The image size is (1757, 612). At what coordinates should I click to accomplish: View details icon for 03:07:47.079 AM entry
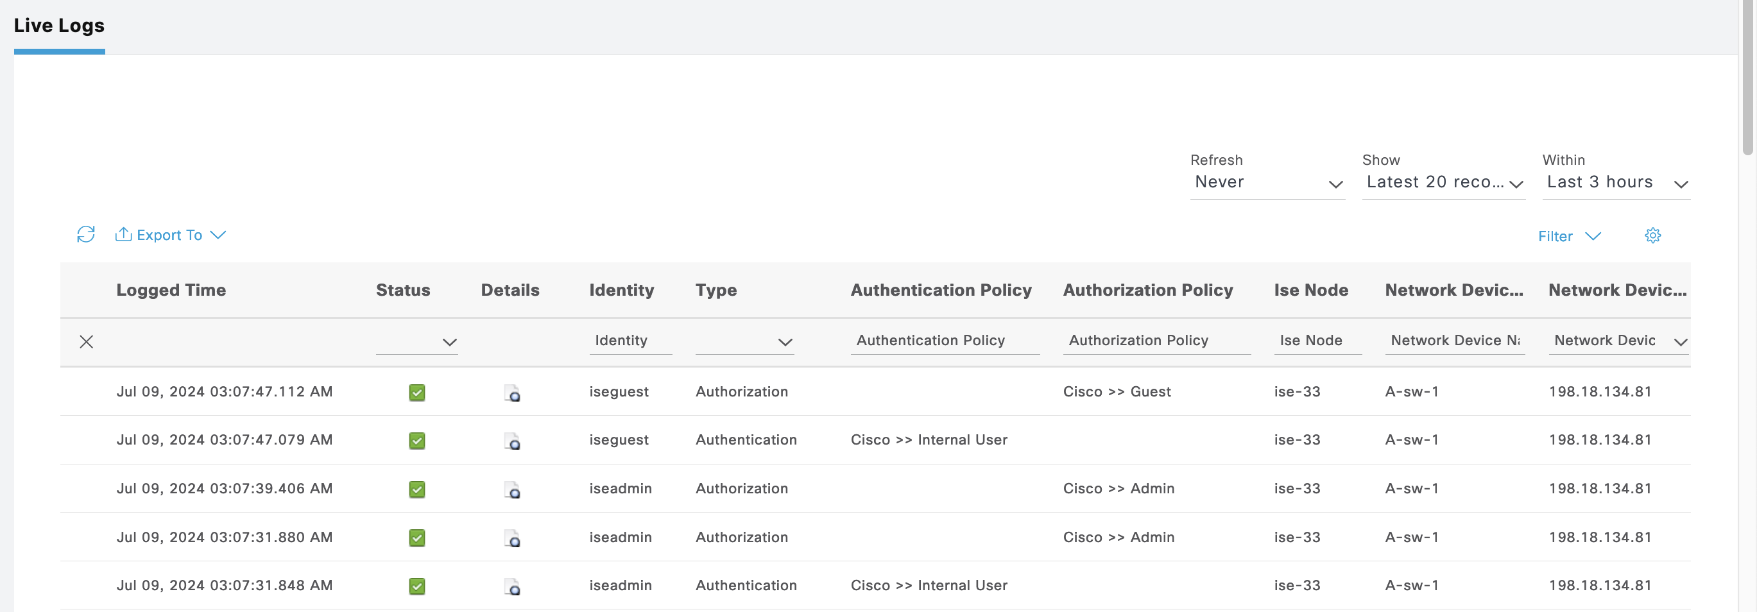[x=512, y=441]
